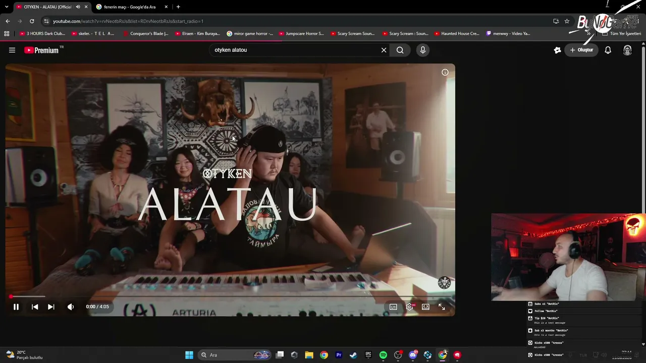Start voice search with the microphone

tap(423, 50)
